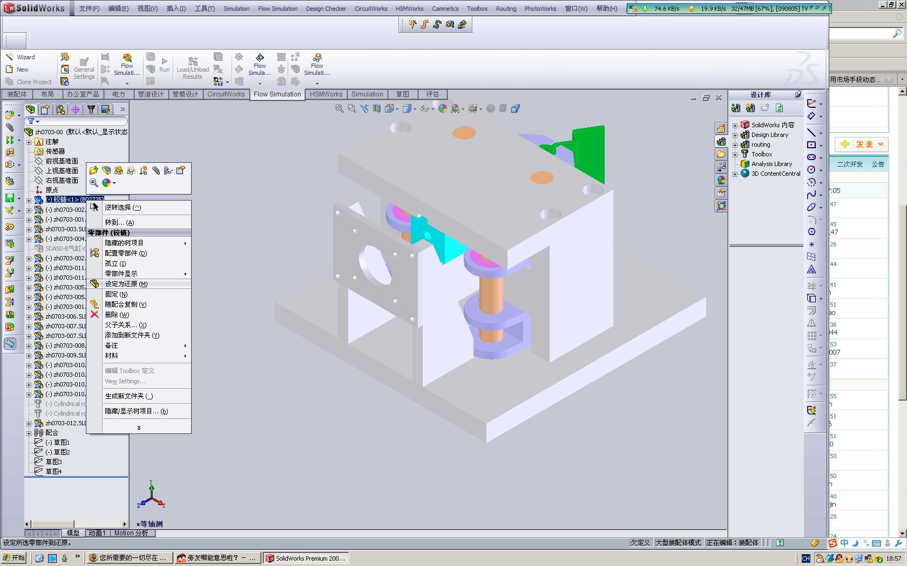
Task: Launch the Flow Simulation Wizard
Action: pyautogui.click(x=21, y=57)
